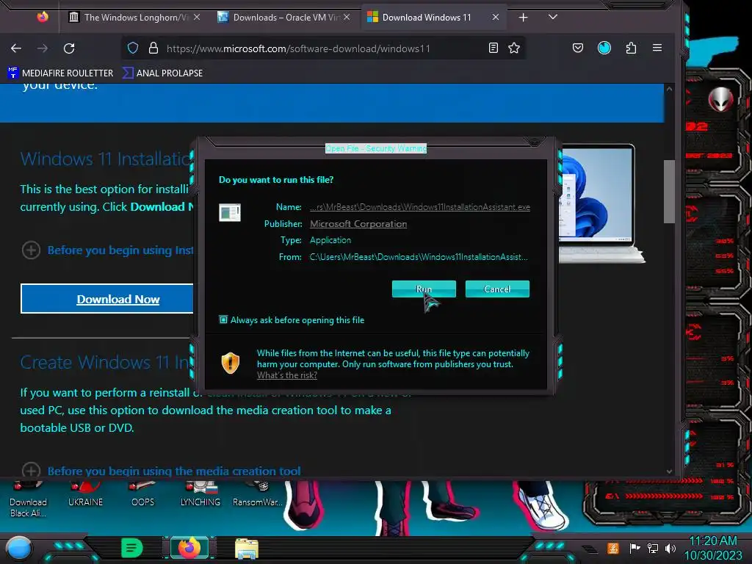Screen dimensions: 752x564
Task: Bookmark this page with the star icon
Action: click(x=514, y=48)
